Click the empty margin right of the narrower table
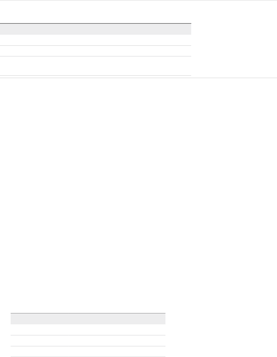The image size is (277, 357). (221, 335)
